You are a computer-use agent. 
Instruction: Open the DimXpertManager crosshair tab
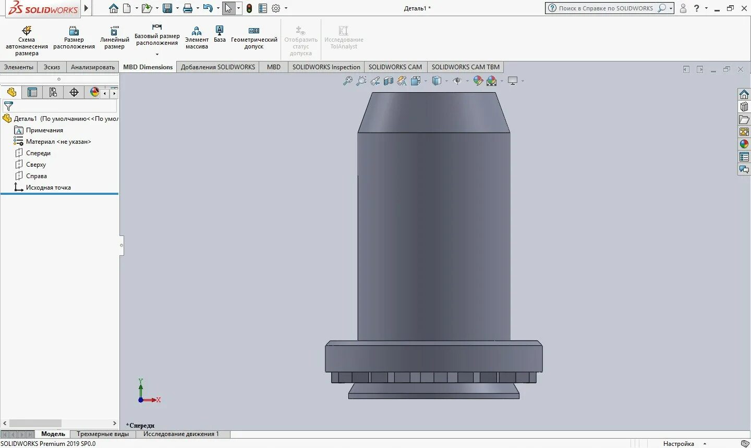(74, 92)
